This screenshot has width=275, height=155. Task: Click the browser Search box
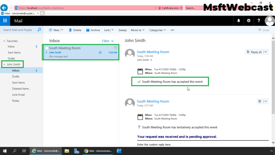tap(194, 8)
